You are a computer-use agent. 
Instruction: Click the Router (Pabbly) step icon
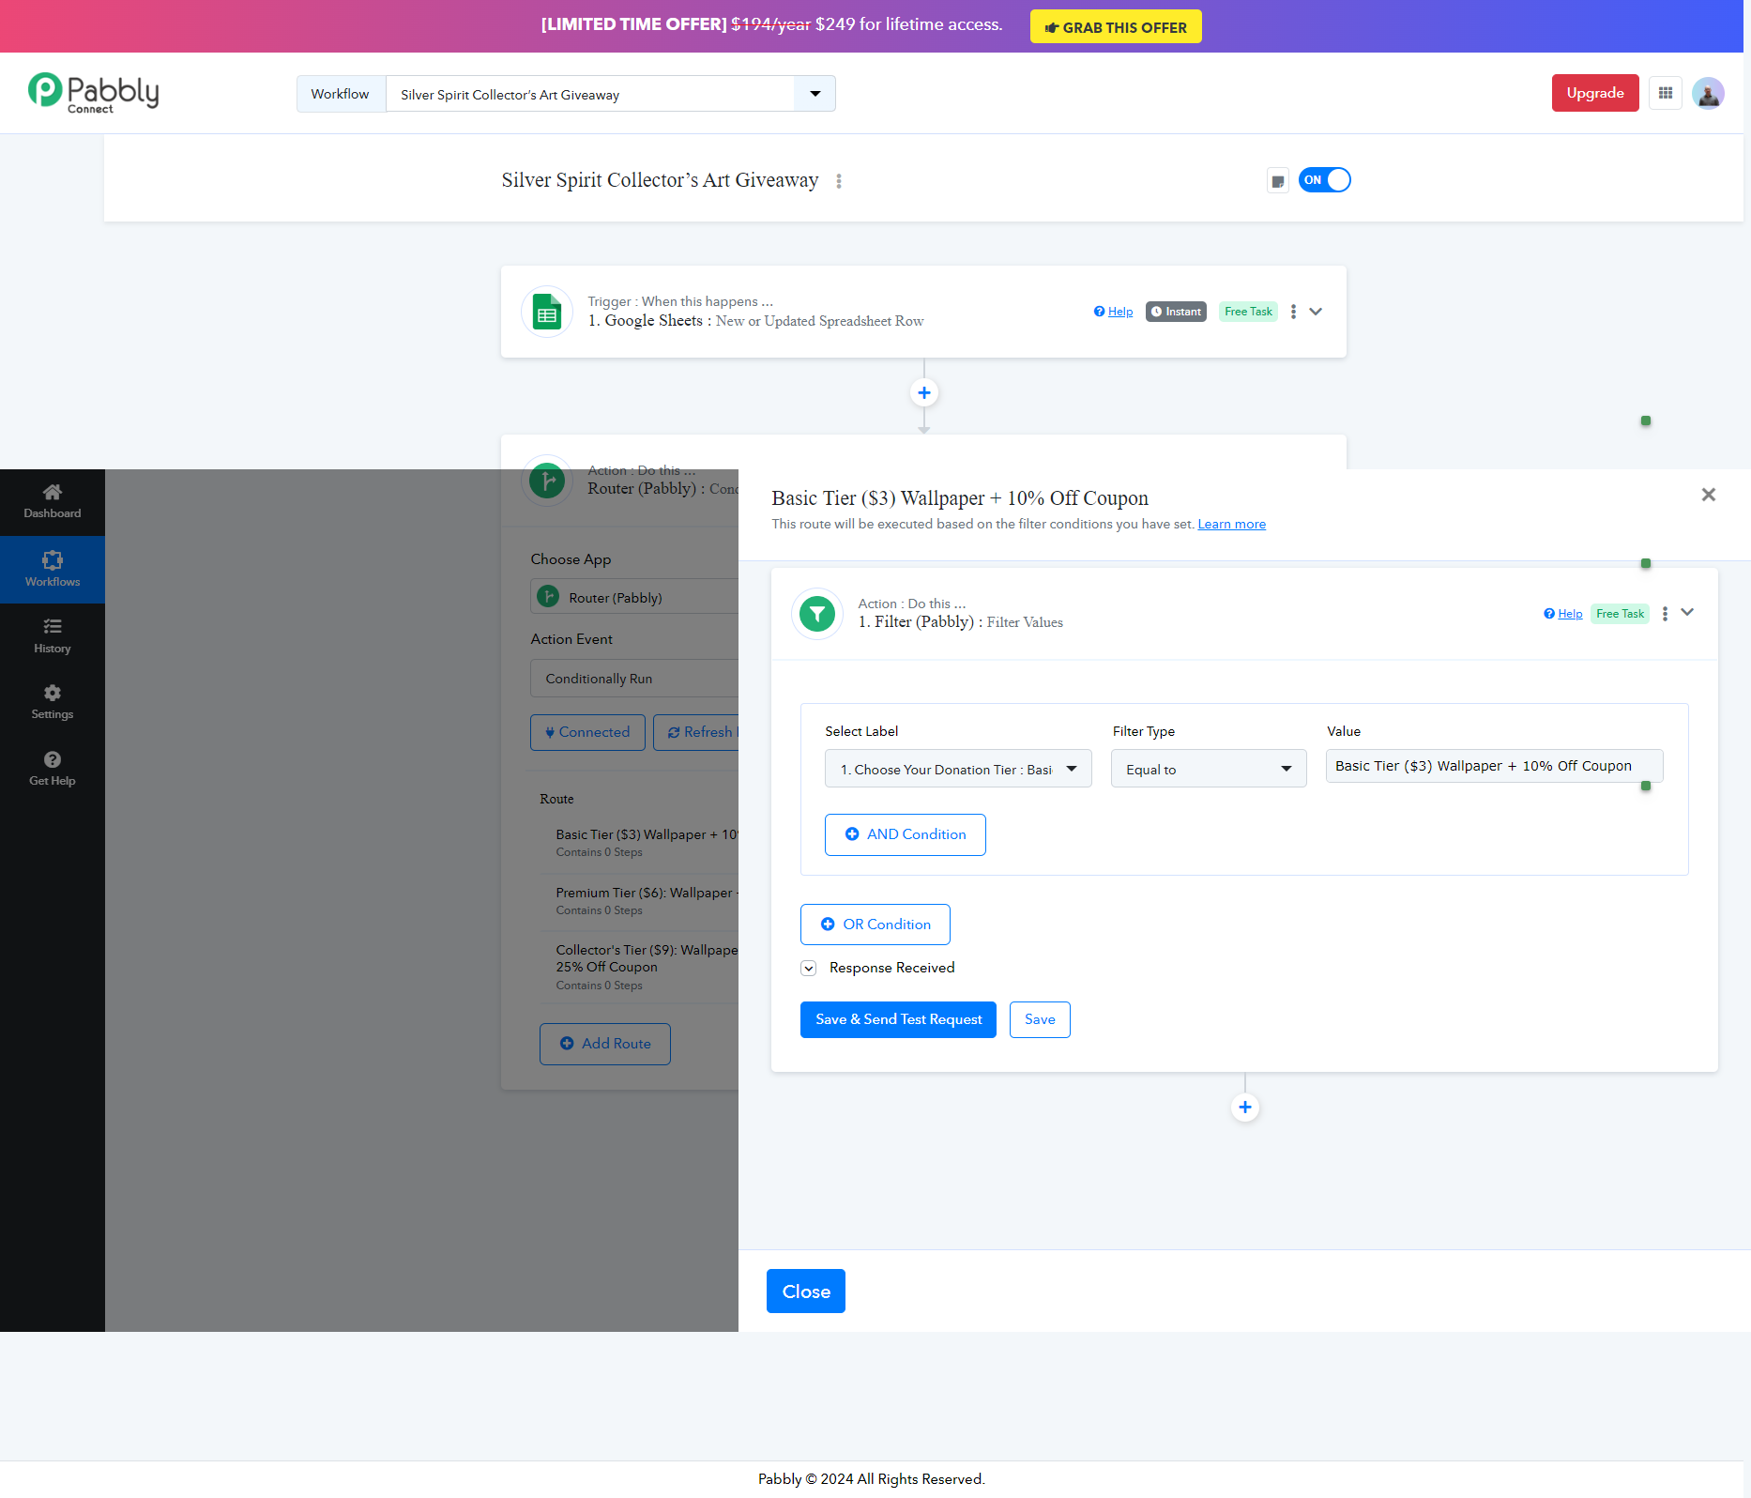[x=547, y=481]
